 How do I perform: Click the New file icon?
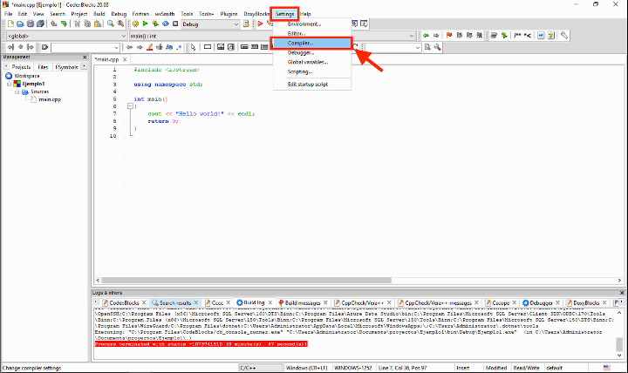pos(10,24)
